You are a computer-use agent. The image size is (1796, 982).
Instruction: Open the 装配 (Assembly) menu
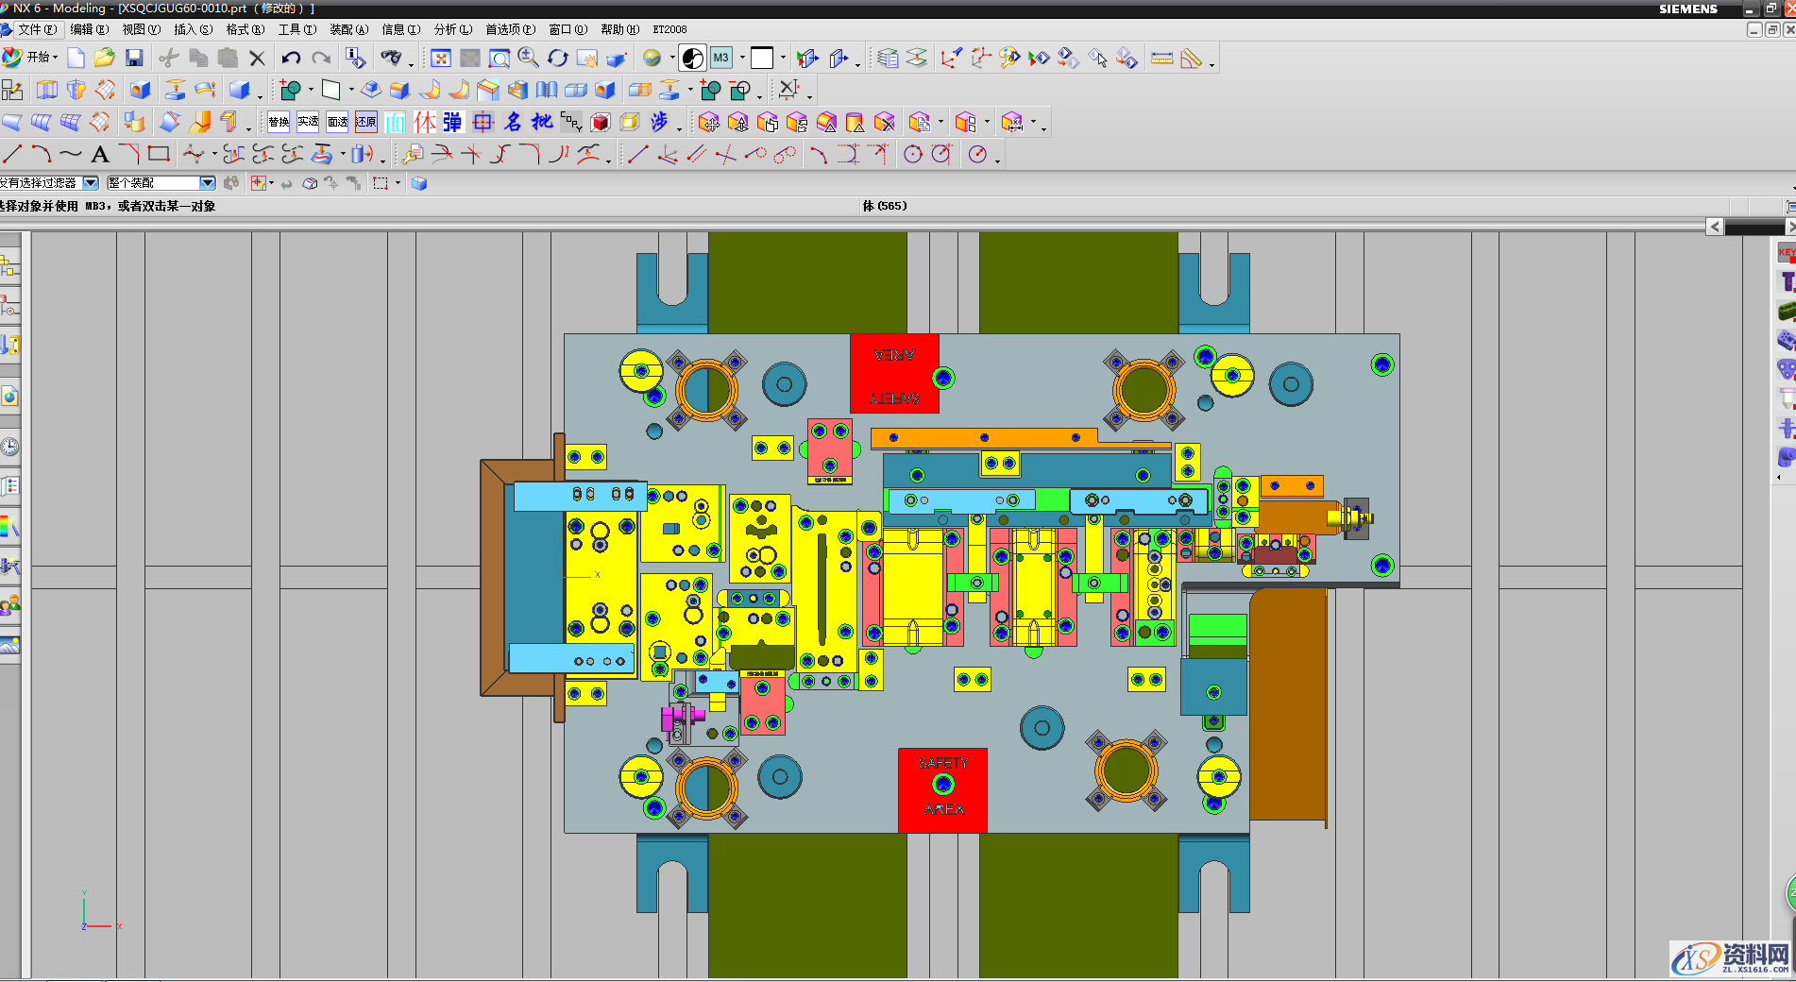click(348, 29)
